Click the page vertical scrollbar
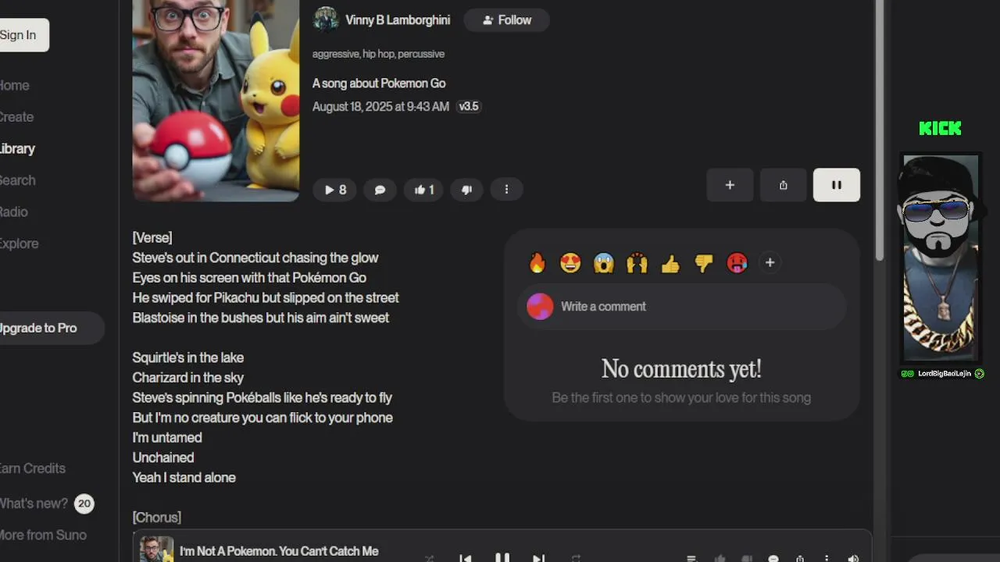Screen dimensions: 1000x562 tap(879, 130)
